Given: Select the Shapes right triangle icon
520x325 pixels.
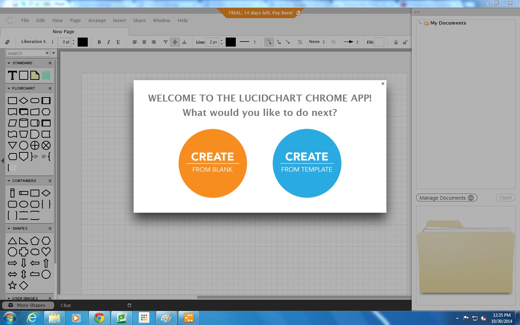Looking at the screenshot, I should (x=23, y=240).
